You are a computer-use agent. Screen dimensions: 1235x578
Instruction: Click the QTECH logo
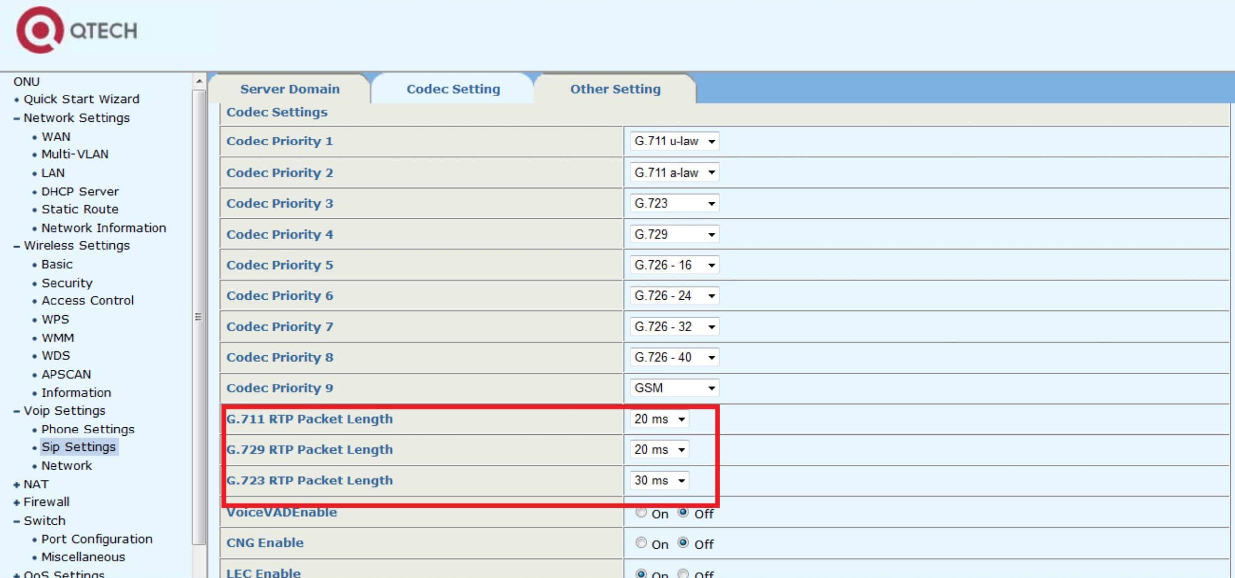[77, 30]
